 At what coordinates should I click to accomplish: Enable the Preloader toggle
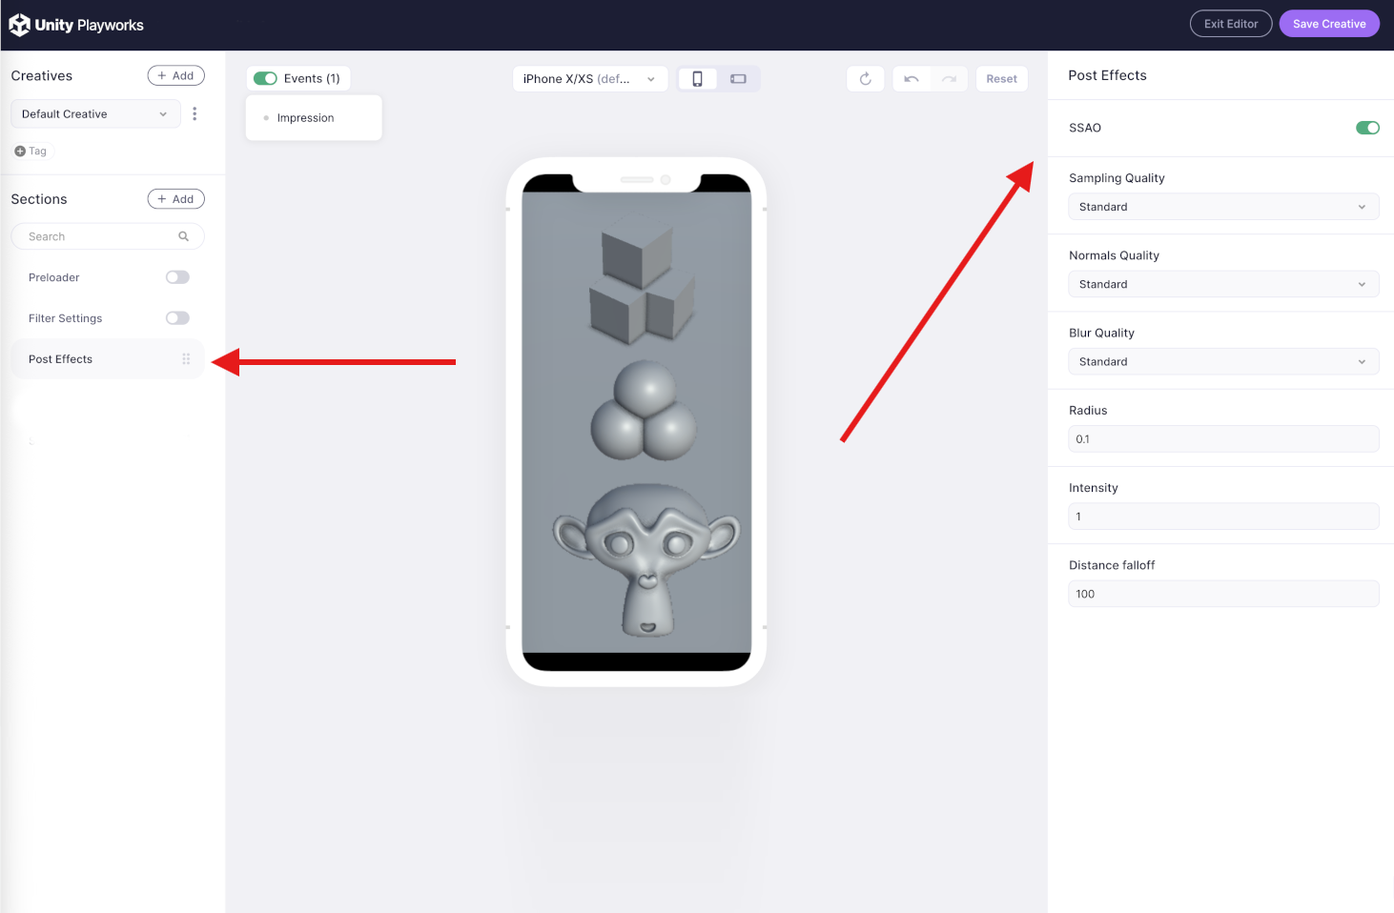pyautogui.click(x=177, y=277)
